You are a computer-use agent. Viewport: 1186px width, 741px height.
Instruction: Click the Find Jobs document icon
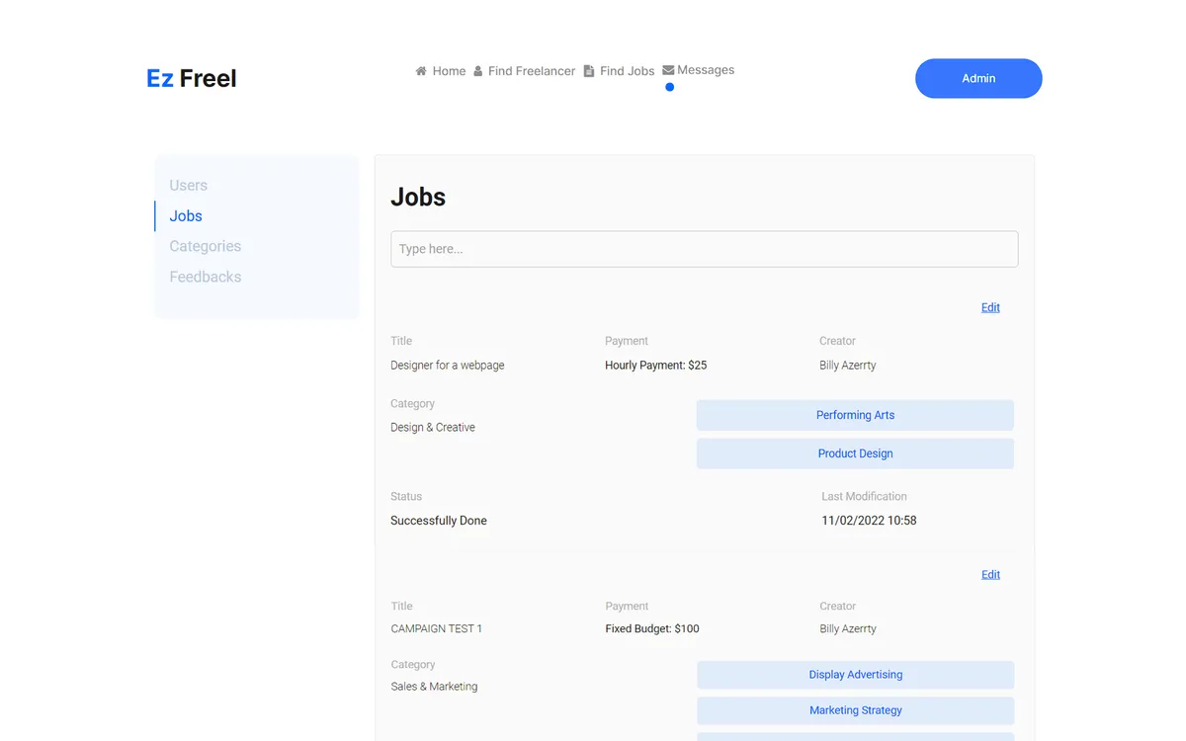tap(589, 71)
